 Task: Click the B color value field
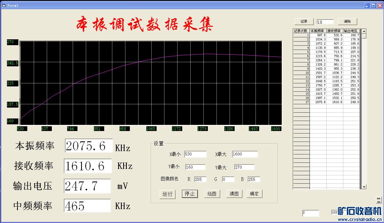pos(254,180)
